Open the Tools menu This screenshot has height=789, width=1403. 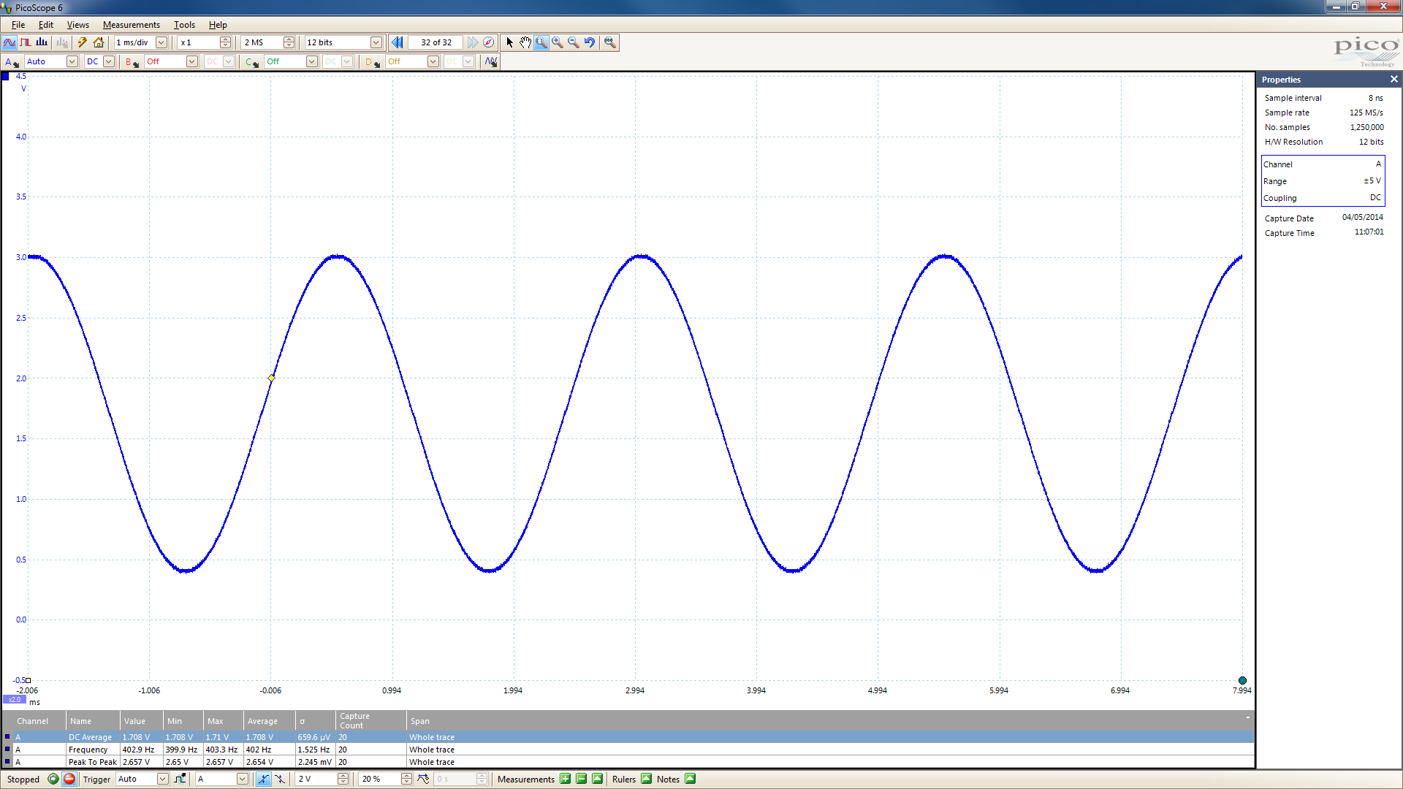[x=184, y=25]
